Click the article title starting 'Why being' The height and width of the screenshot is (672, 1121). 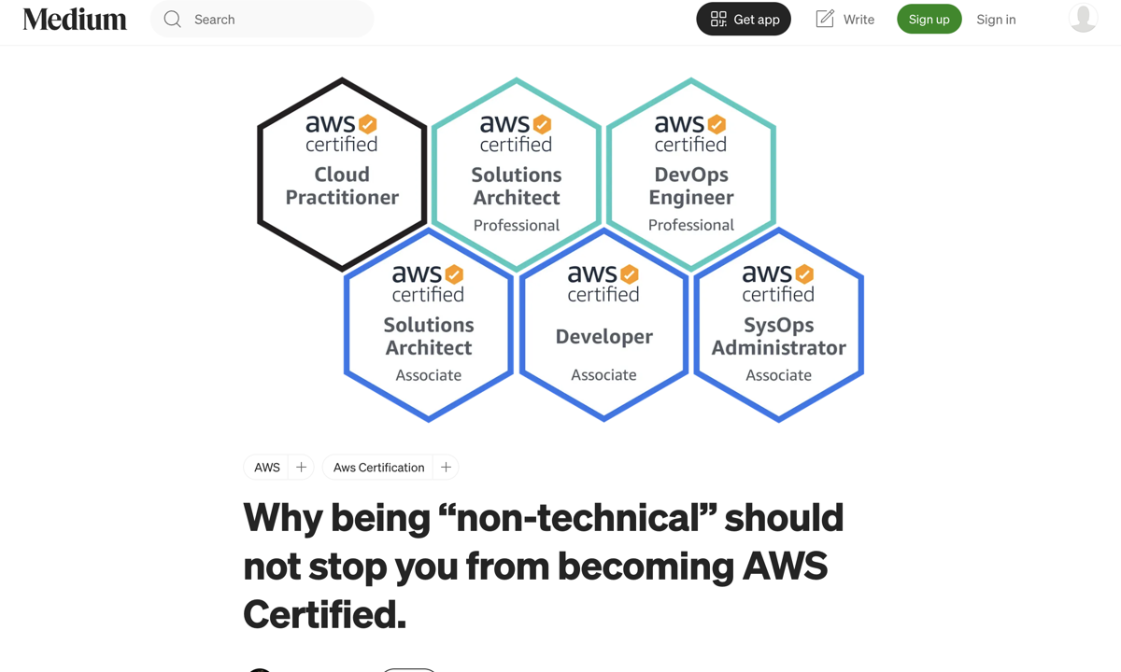[544, 566]
